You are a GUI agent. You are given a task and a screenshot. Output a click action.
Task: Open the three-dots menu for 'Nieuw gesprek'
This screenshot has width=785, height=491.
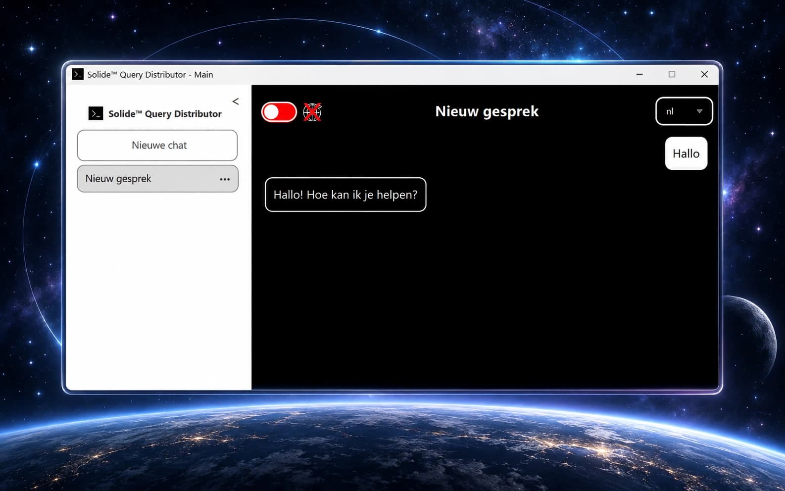[x=225, y=179]
